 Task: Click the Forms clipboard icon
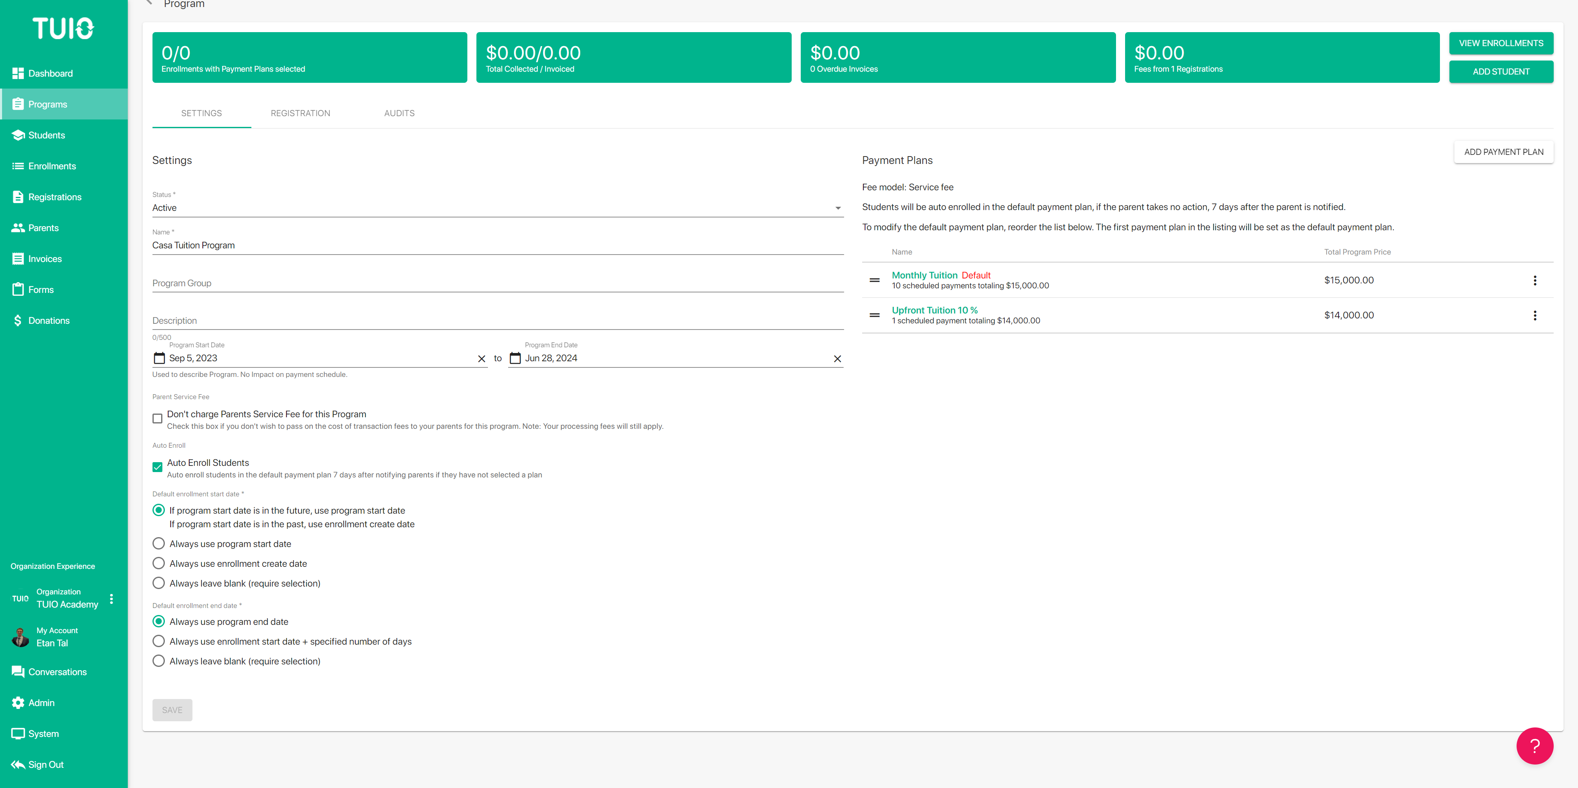[18, 290]
